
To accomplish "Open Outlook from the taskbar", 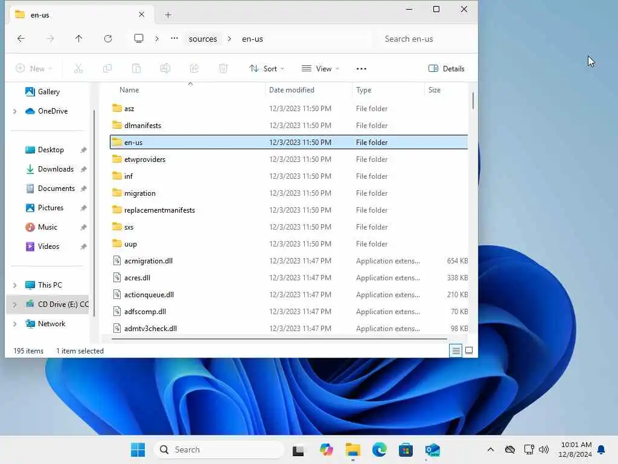I will (x=432, y=449).
